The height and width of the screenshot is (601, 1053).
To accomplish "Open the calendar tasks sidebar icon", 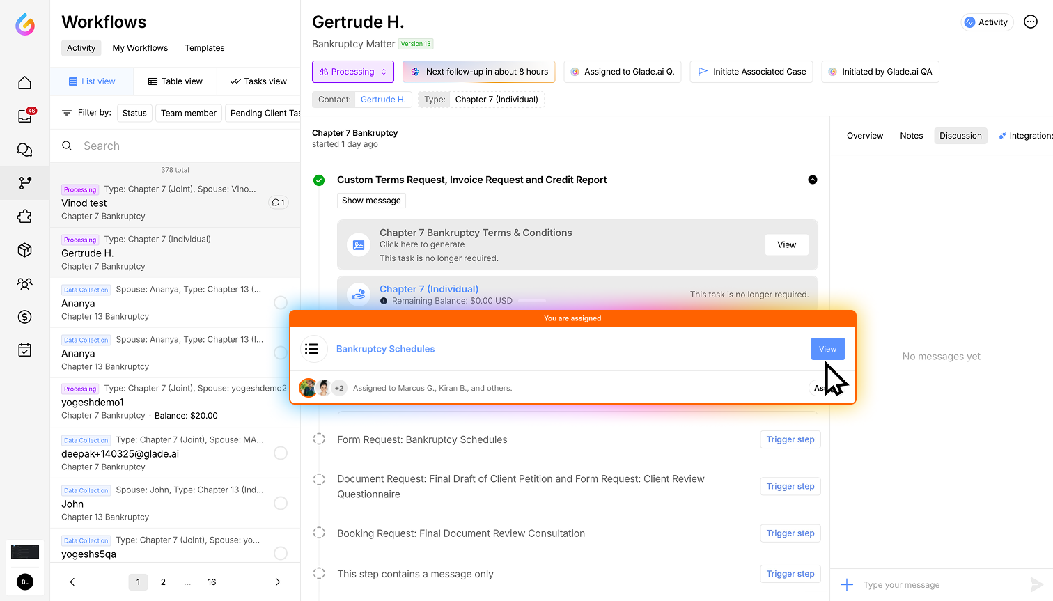I will tap(24, 350).
